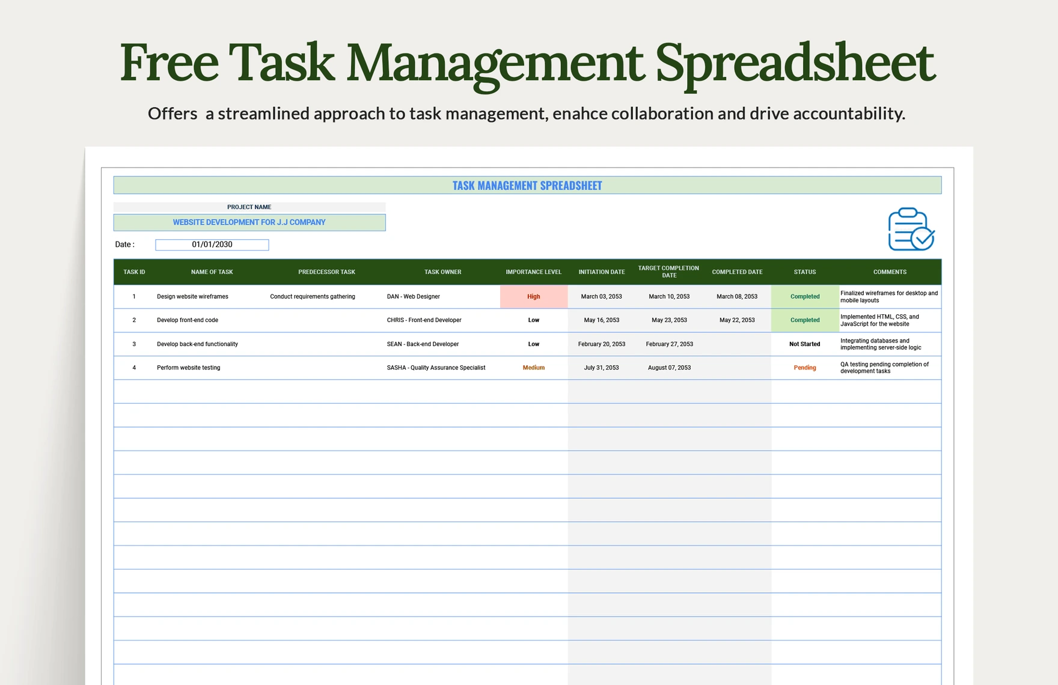Click the Completed status for Design website wireframes
Screen dimensions: 1058x685
804,296
